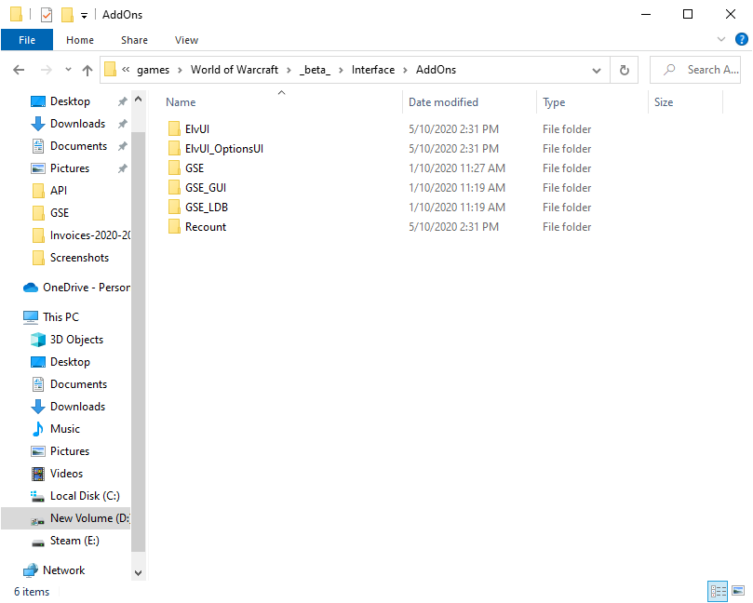Open Screenshots folder in sidebar
This screenshot has height=603, width=753.
(x=79, y=258)
